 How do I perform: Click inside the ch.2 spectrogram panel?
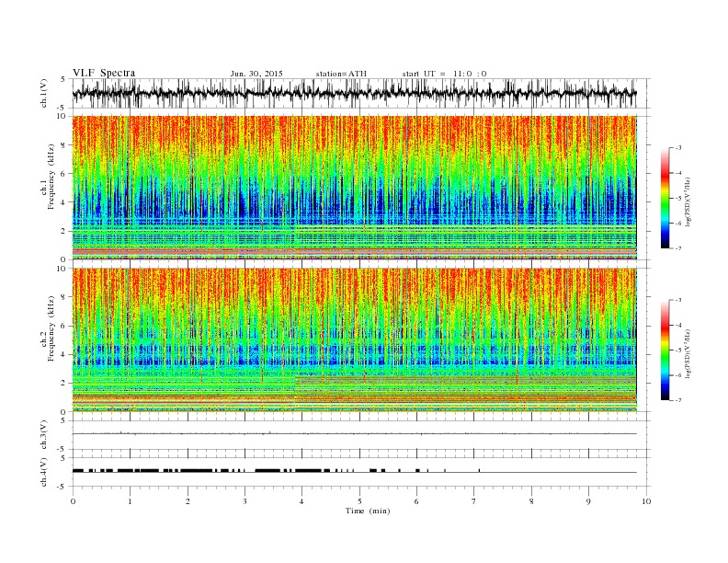click(354, 340)
